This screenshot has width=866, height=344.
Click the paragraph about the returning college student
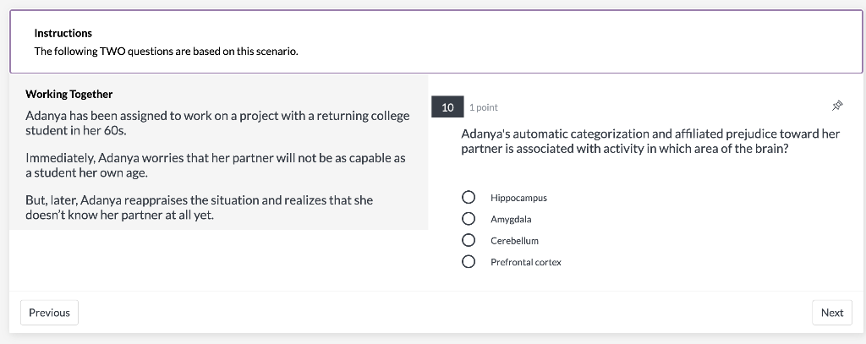216,123
